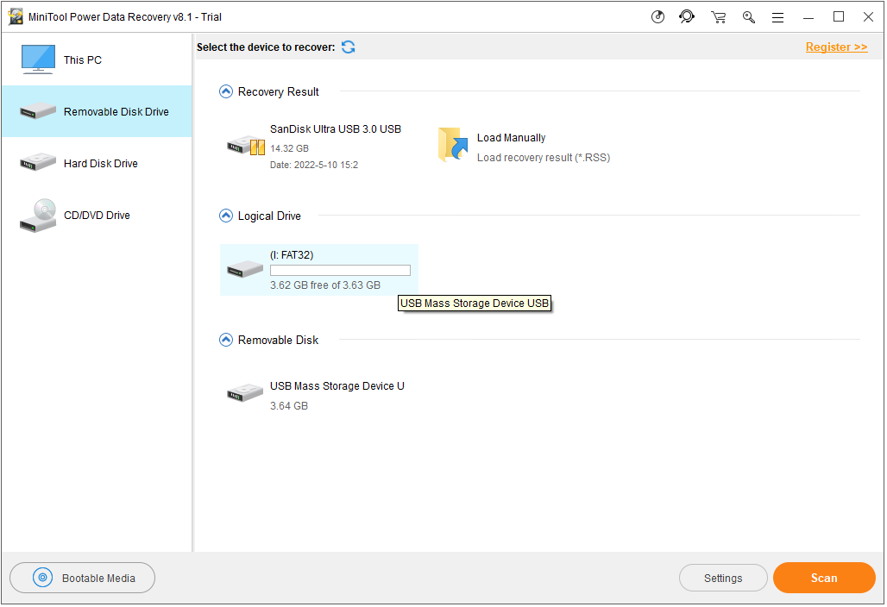Minimize the MiniTool window
887x607 pixels.
(x=808, y=17)
